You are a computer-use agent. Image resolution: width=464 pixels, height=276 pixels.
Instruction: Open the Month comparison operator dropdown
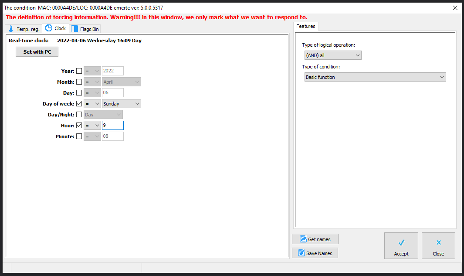point(92,82)
